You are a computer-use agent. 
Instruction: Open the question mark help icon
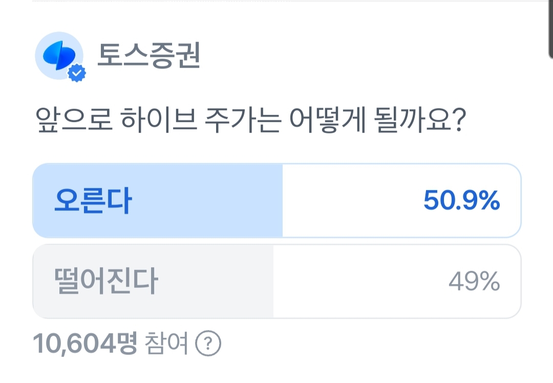pos(209,344)
